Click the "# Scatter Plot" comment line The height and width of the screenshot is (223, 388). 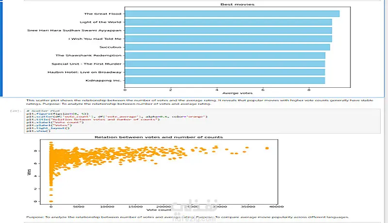click(43, 111)
